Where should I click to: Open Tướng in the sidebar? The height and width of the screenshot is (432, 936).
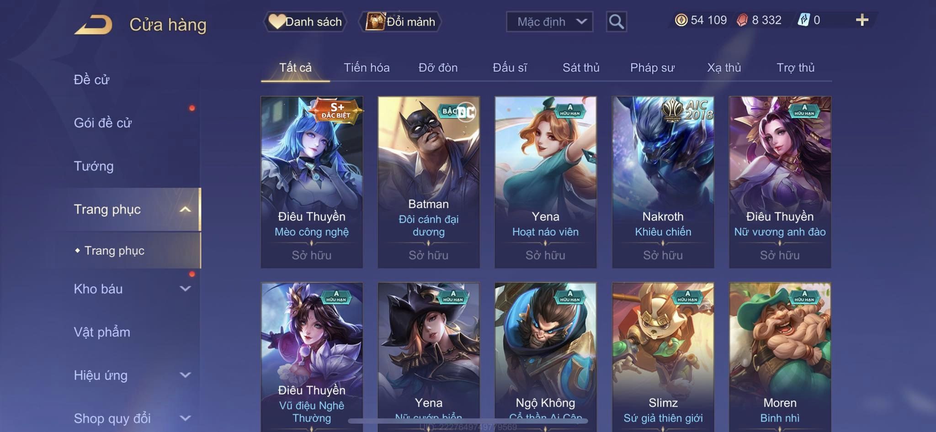point(94,166)
